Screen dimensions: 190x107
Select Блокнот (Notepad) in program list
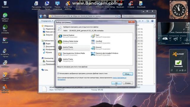click(x=107, y=48)
